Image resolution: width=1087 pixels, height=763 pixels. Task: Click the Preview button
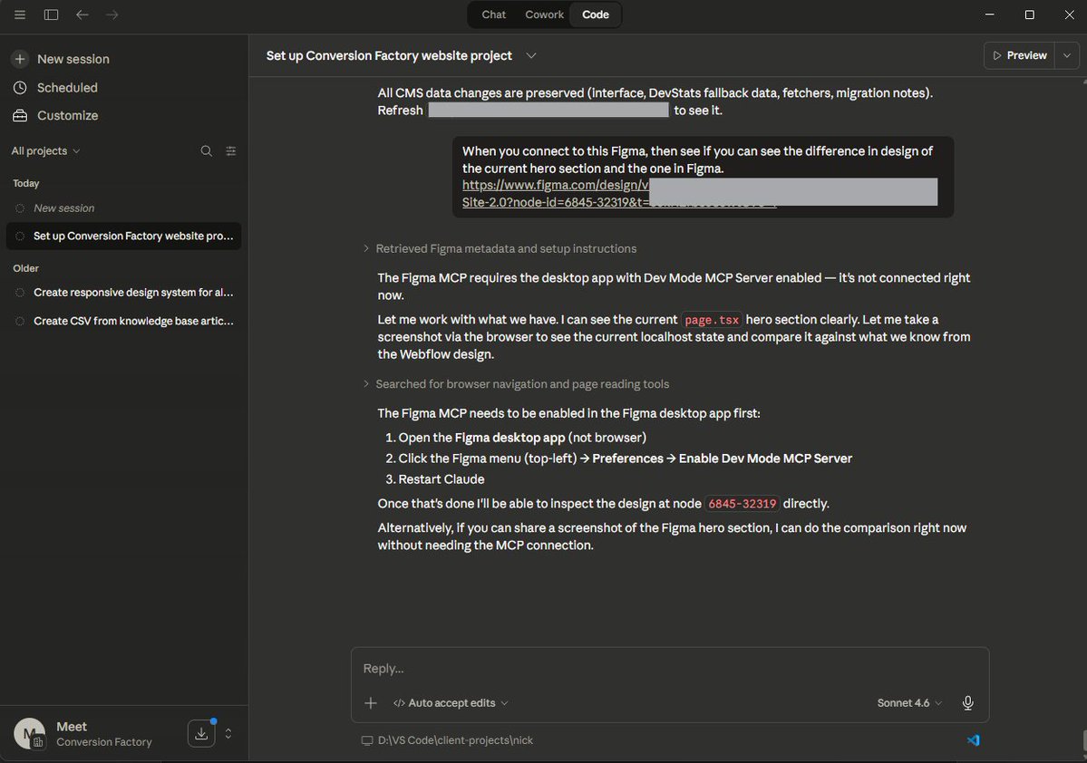point(1019,55)
